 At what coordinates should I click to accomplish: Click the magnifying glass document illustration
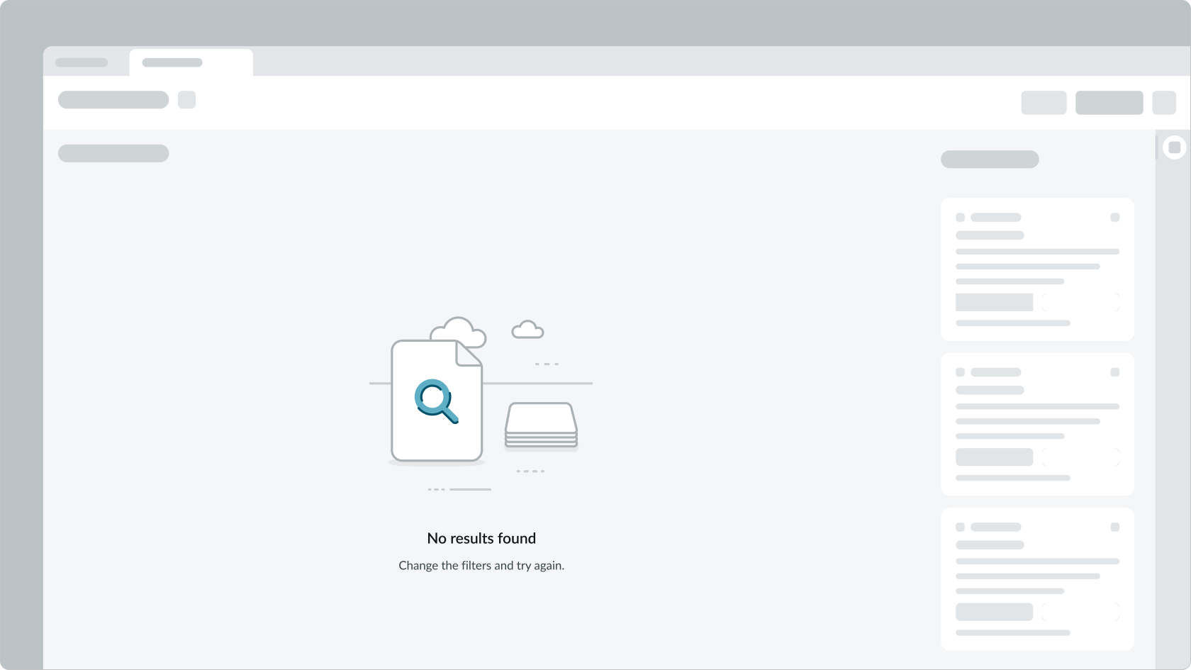coord(437,401)
